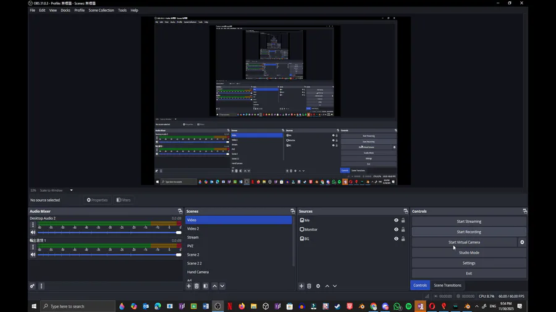The width and height of the screenshot is (556, 312).
Task: Open Spotify from the taskbar
Action: tap(408, 306)
